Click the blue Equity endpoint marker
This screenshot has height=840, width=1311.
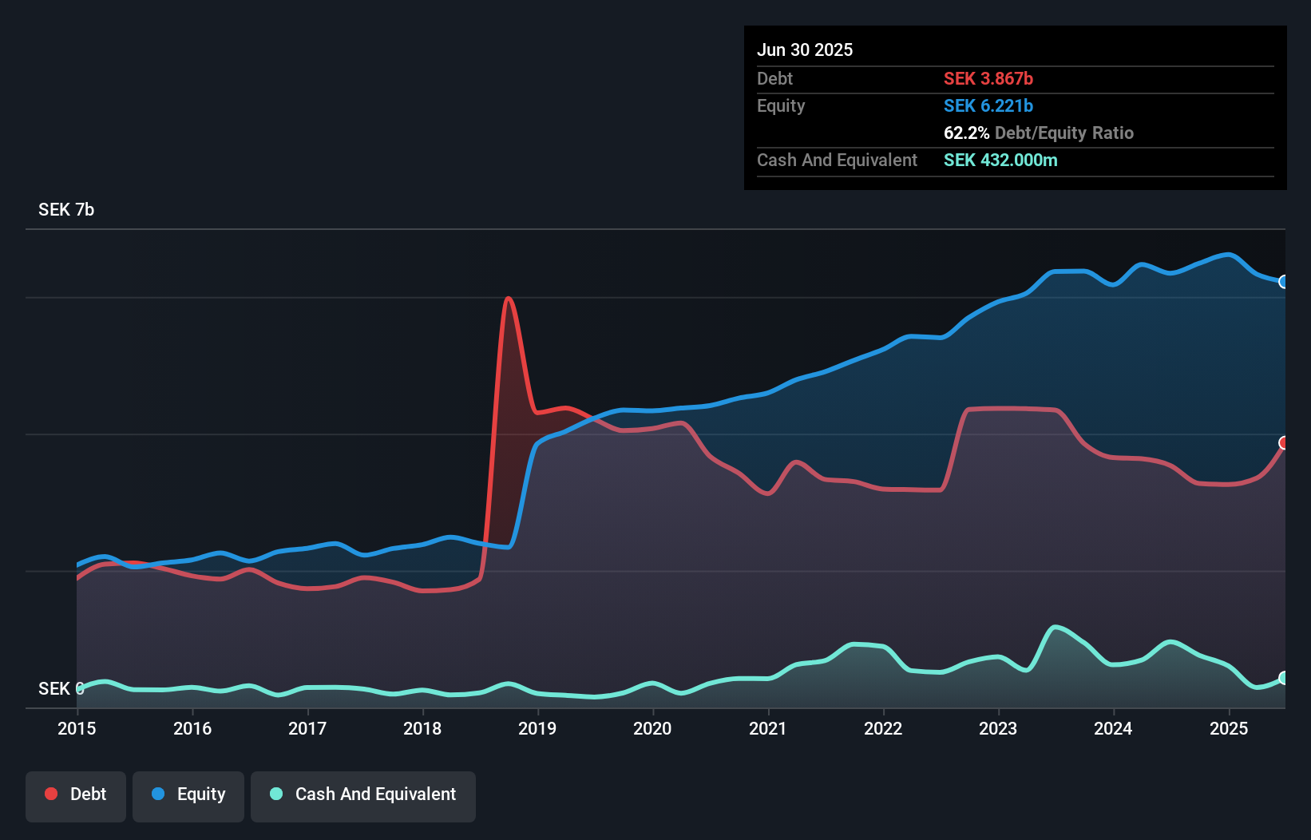[x=1284, y=282]
